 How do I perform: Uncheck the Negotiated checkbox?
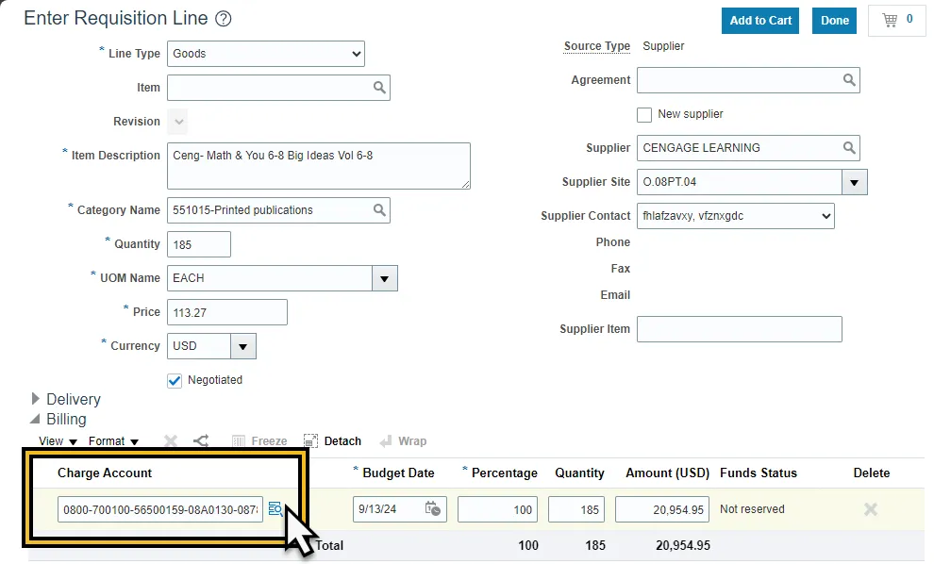(174, 380)
